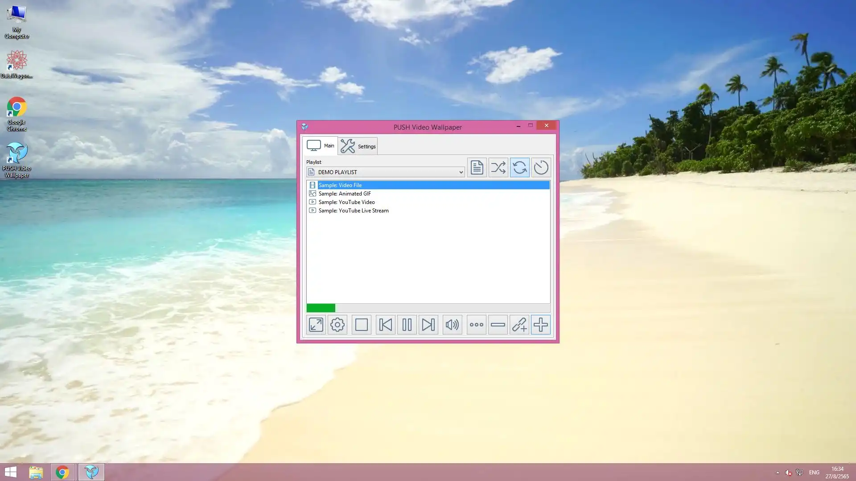Toggle shuffle playback mode
856x481 pixels.
click(498, 167)
